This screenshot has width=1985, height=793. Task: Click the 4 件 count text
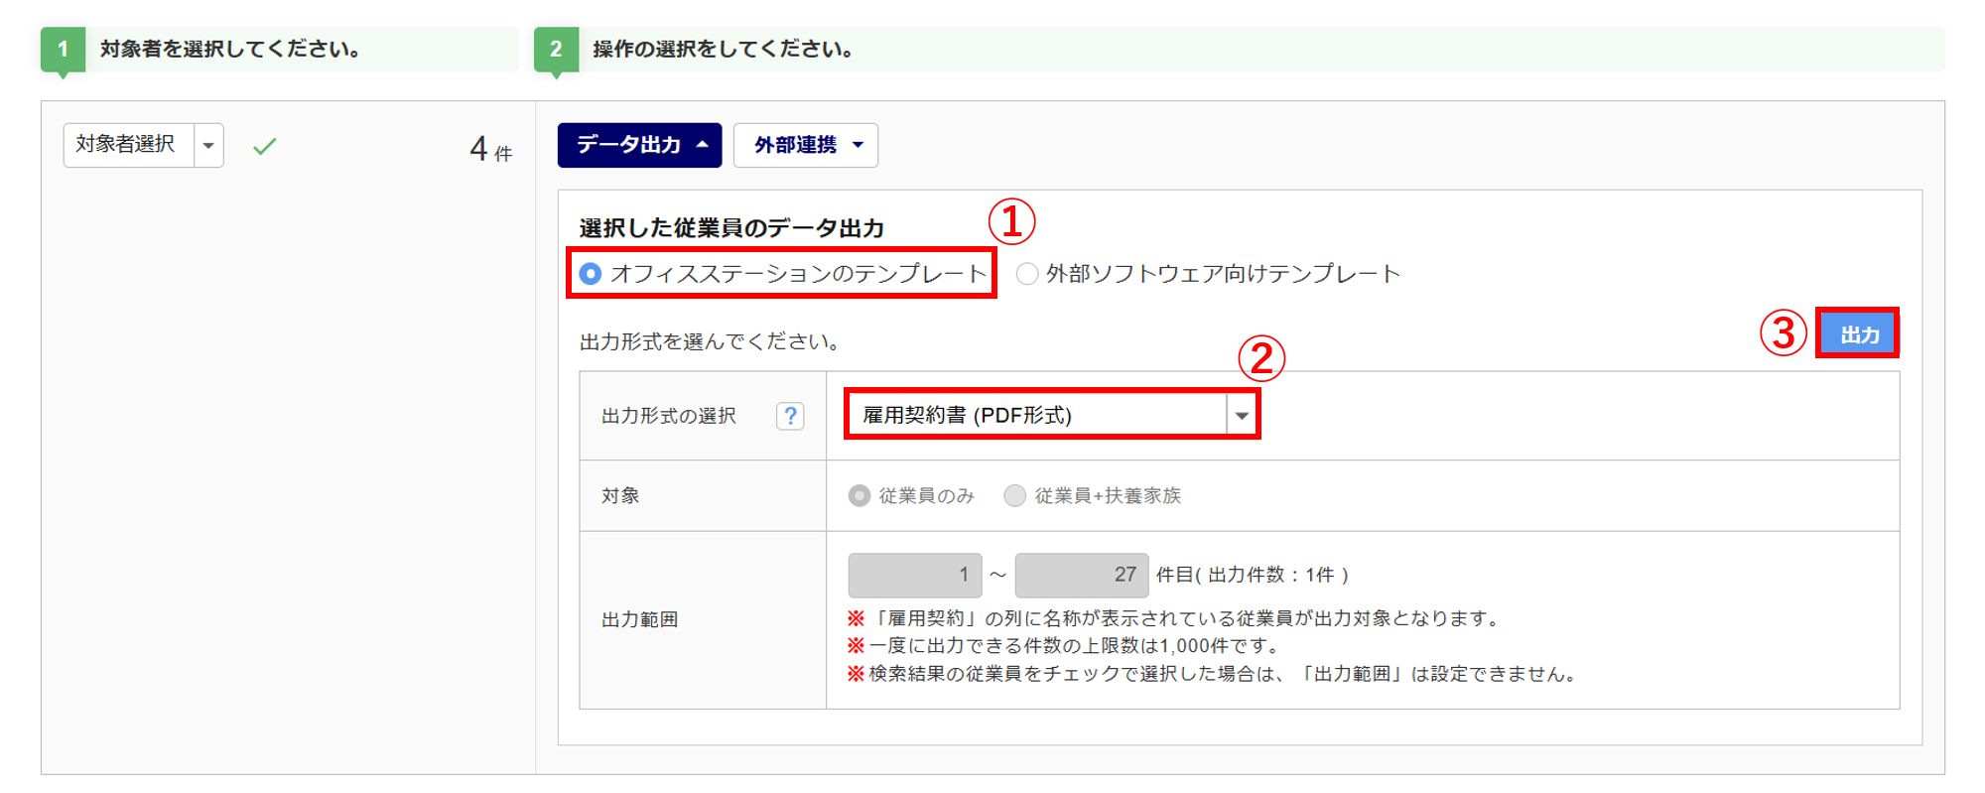[x=491, y=149]
